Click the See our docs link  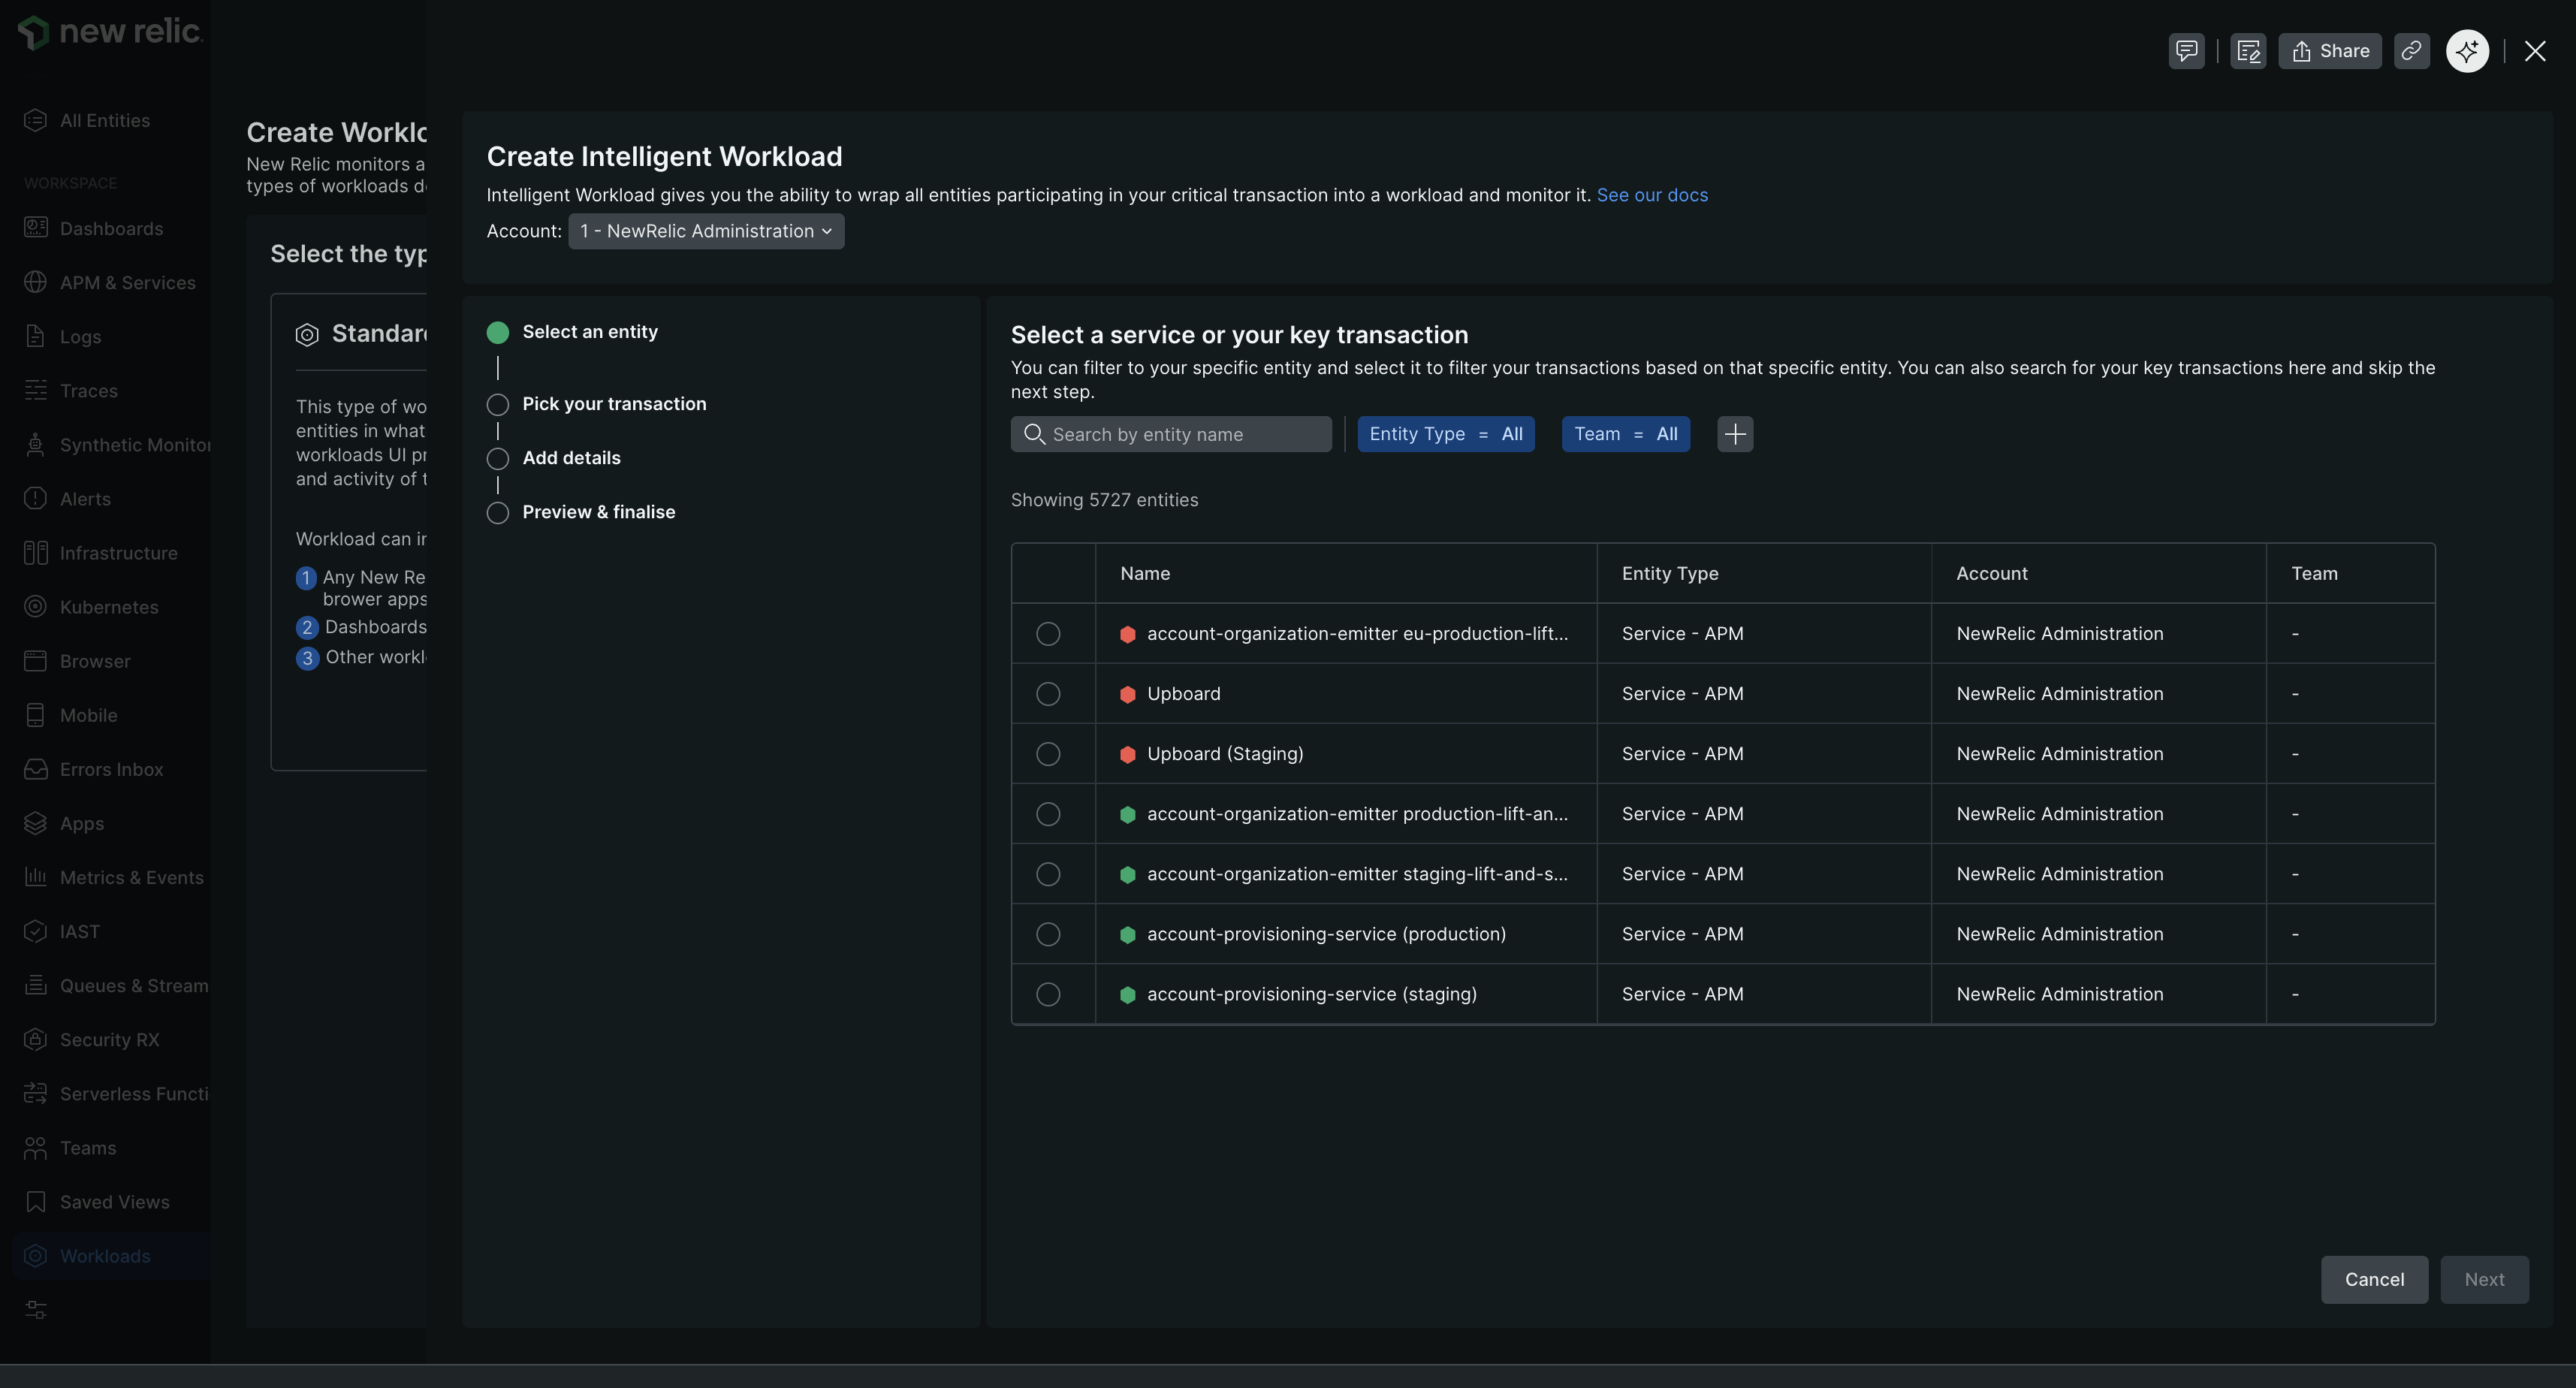[x=1652, y=194]
